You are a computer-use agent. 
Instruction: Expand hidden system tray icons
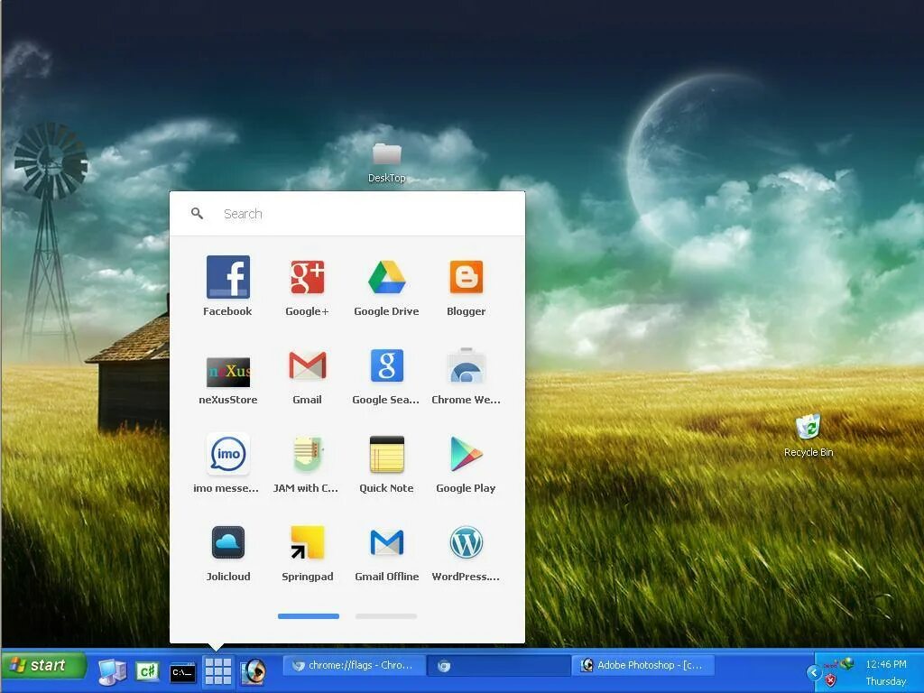tap(814, 672)
